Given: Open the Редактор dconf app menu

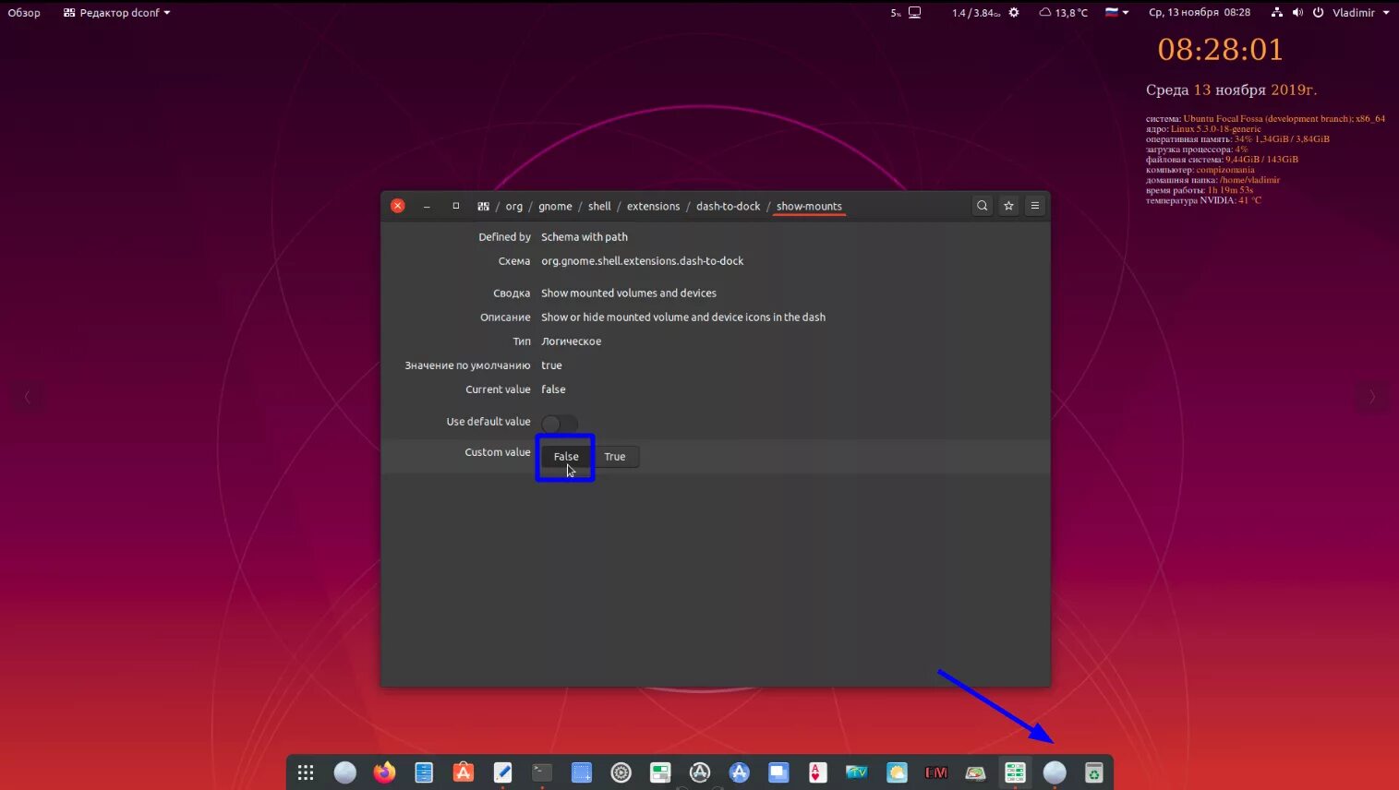Looking at the screenshot, I should click(116, 13).
